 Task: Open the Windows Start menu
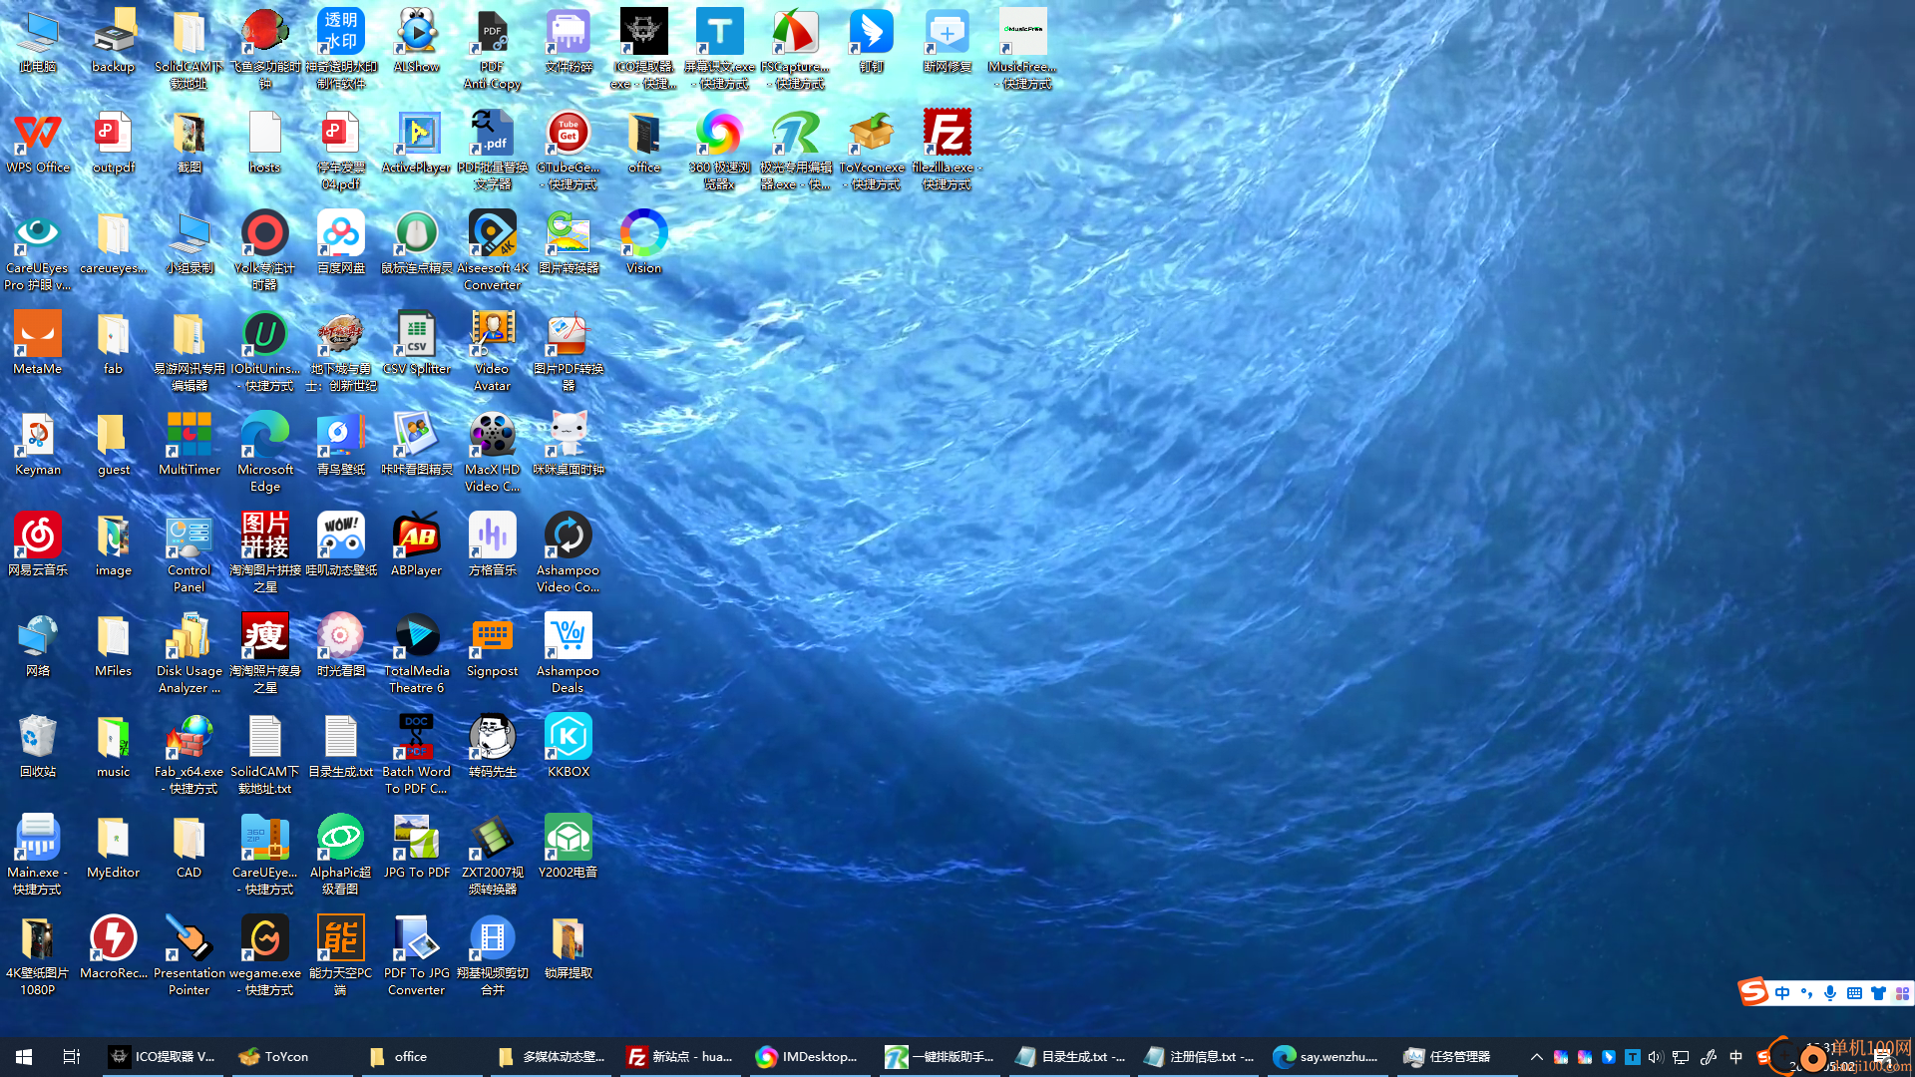24,1057
